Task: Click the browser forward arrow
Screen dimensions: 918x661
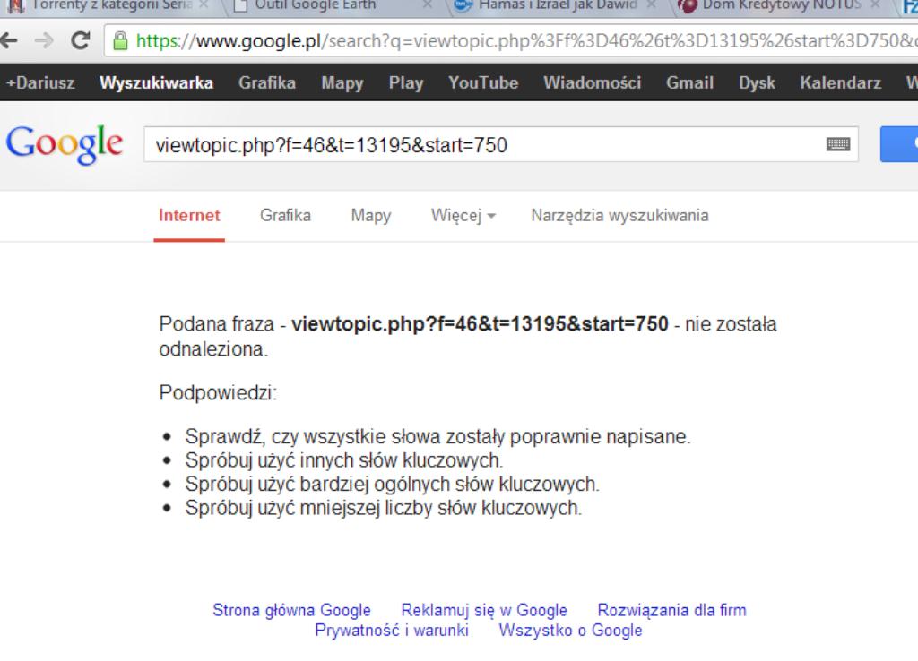Action: point(43,42)
